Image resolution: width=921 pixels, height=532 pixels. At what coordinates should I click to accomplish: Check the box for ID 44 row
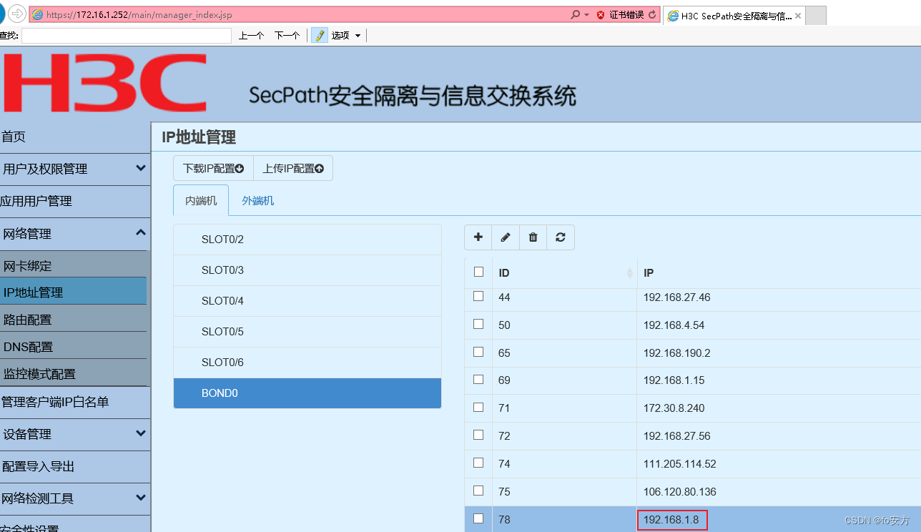(478, 296)
